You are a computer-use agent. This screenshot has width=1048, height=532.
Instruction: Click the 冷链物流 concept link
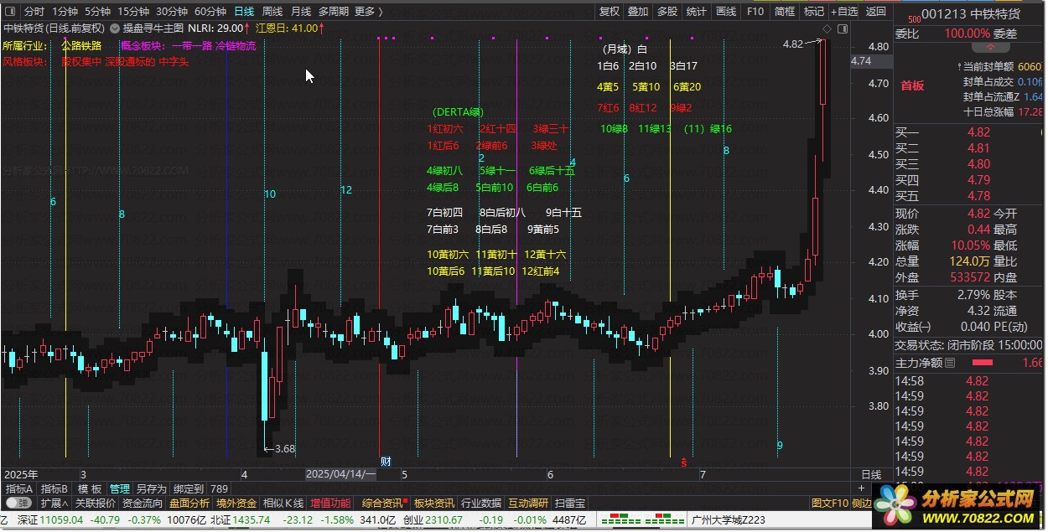tap(236, 45)
